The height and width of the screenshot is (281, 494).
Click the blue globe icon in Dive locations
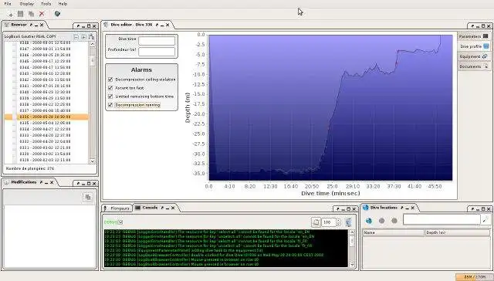tap(369, 221)
